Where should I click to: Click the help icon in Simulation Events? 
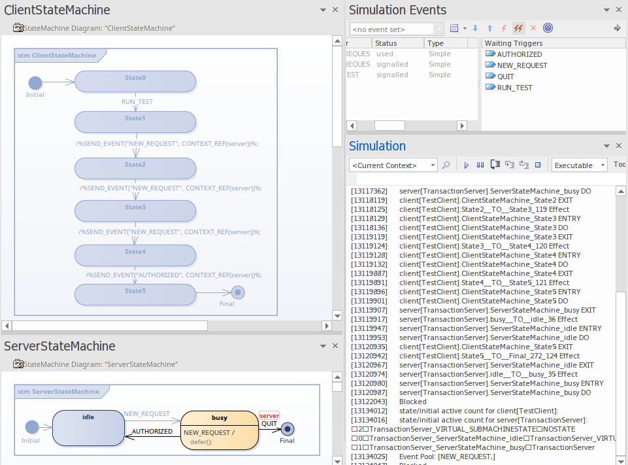(548, 28)
